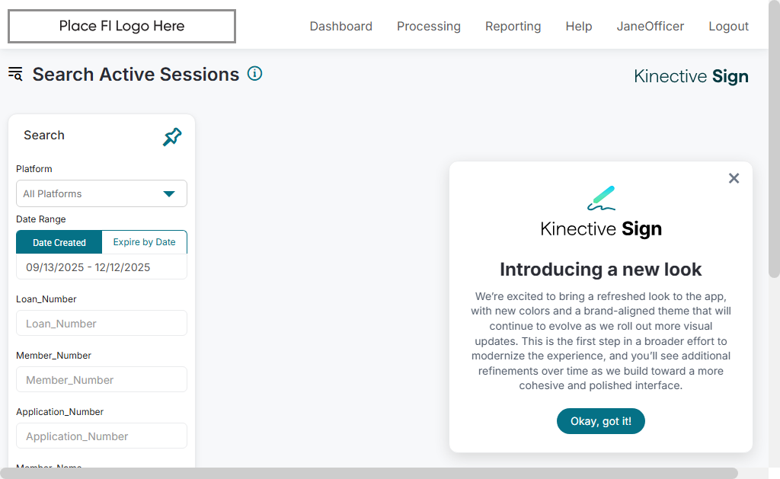
Task: Select the Date Created toggle
Action: click(x=59, y=242)
